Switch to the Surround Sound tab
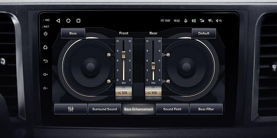 tap(105, 109)
